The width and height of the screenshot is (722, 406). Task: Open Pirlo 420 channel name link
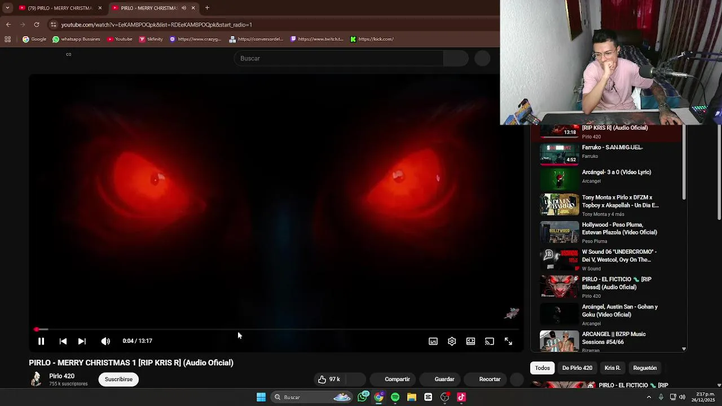(x=61, y=376)
